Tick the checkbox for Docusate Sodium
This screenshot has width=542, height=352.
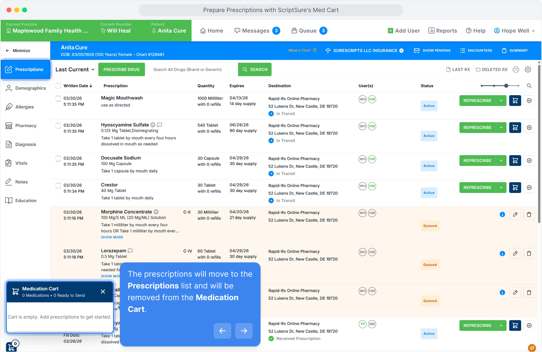pyautogui.click(x=58, y=158)
